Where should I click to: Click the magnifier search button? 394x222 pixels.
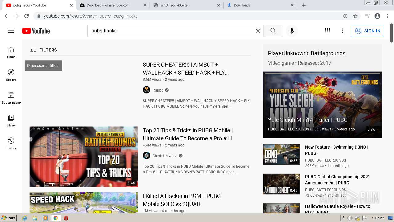click(273, 31)
